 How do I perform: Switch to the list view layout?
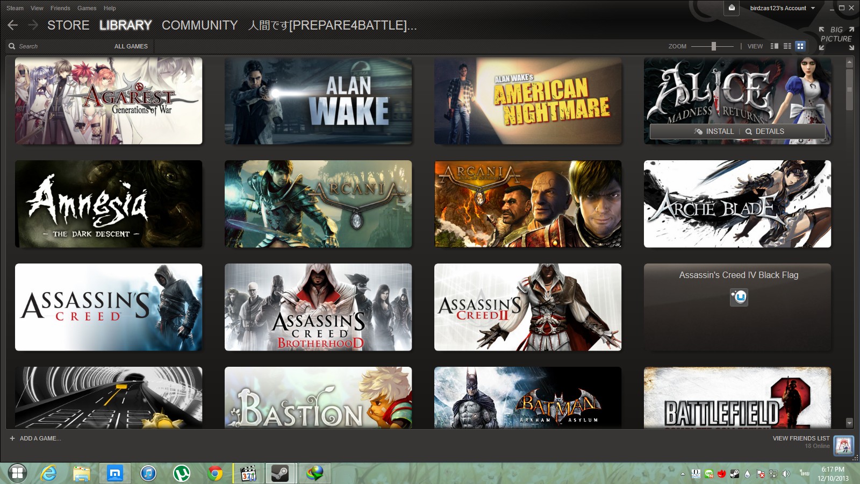787,46
